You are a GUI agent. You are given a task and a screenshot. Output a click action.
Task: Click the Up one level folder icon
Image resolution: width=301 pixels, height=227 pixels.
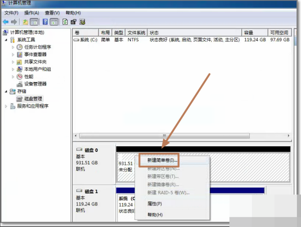click(x=26, y=22)
